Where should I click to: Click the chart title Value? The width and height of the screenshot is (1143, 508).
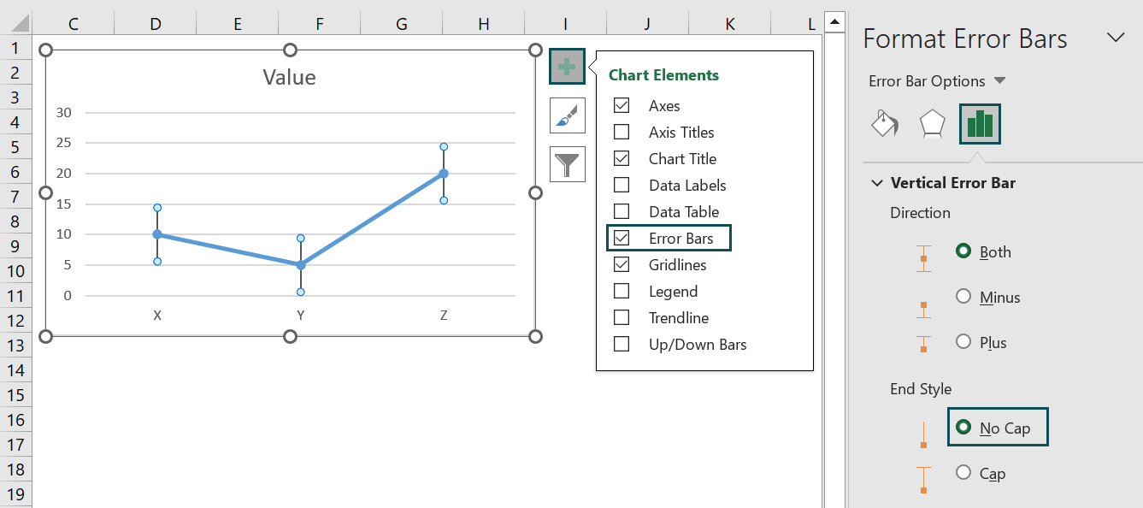(x=290, y=78)
